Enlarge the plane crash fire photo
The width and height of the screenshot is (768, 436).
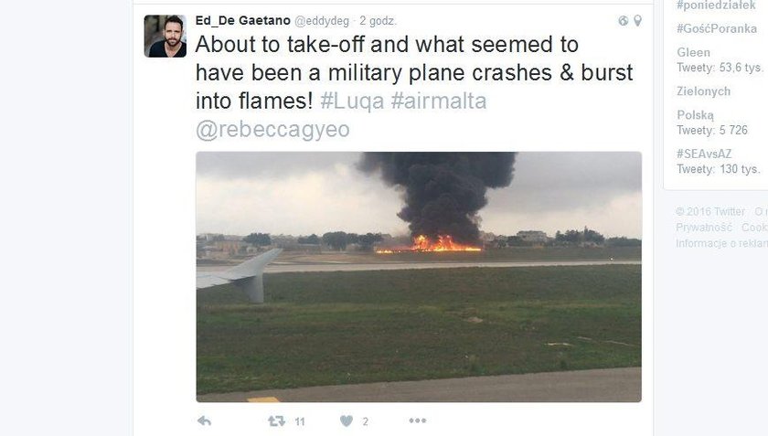[x=419, y=277]
